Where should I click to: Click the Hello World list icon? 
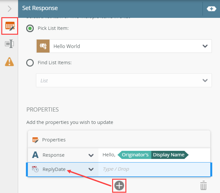(43, 46)
